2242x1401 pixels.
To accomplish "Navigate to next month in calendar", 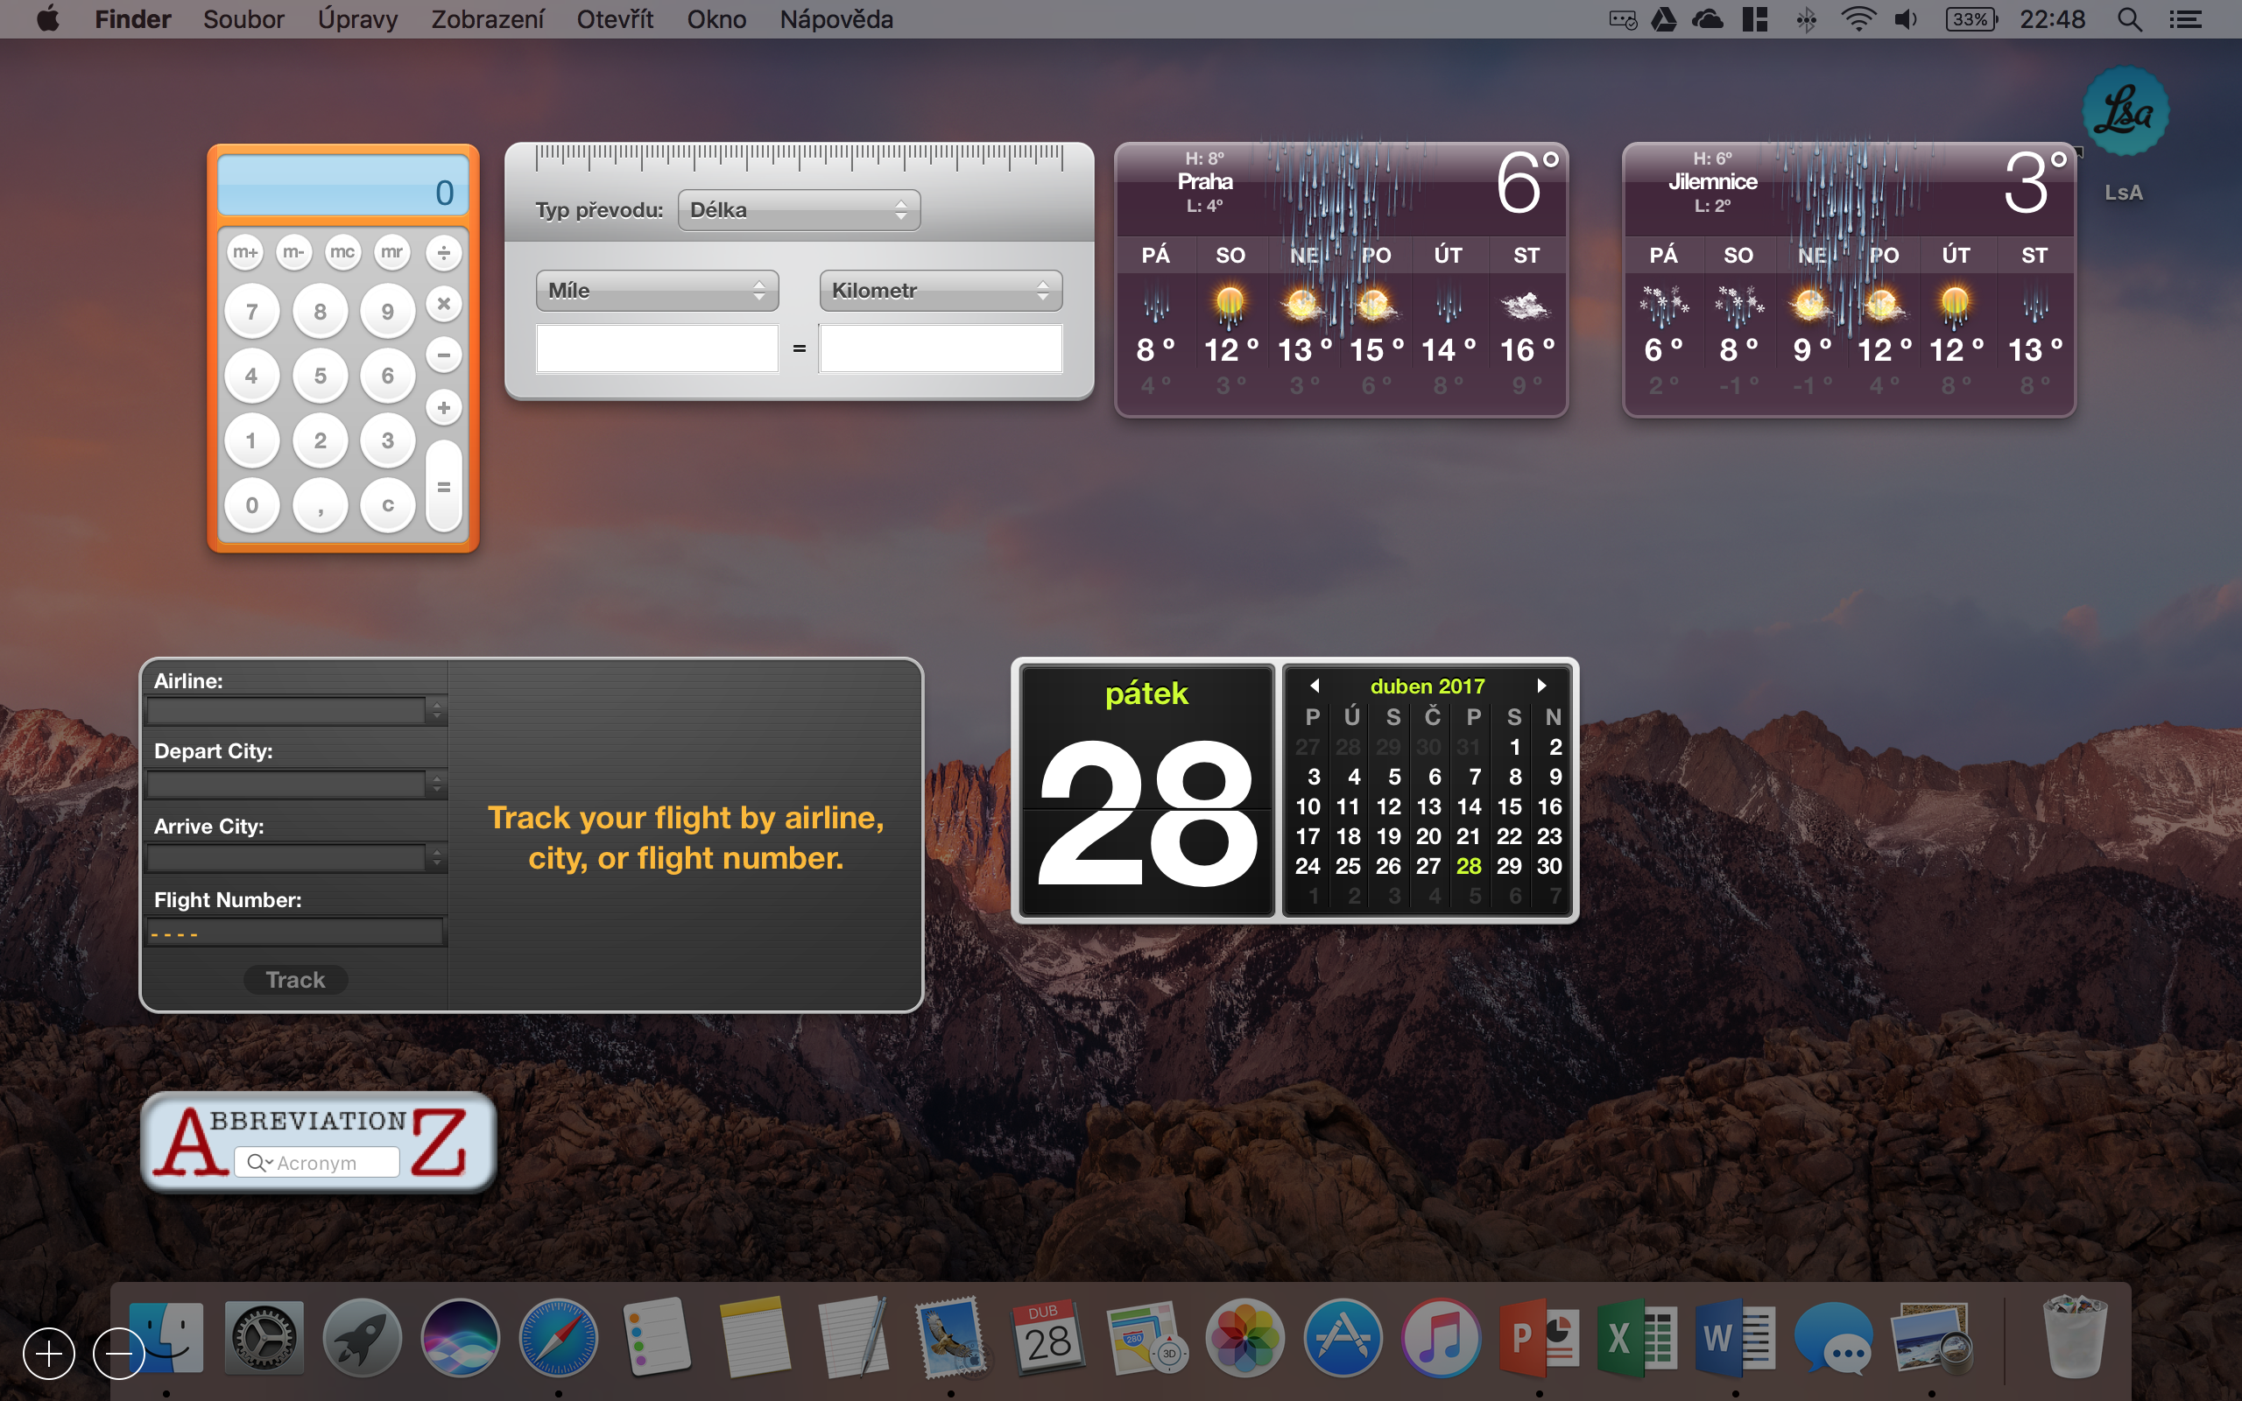I will point(1543,686).
